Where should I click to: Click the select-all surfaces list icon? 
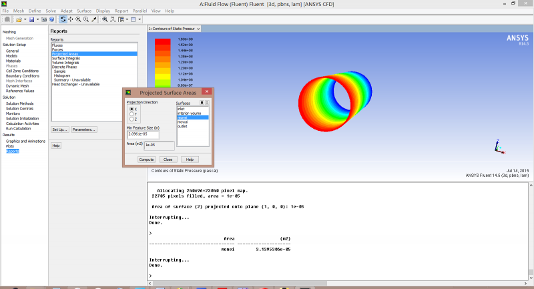point(202,103)
